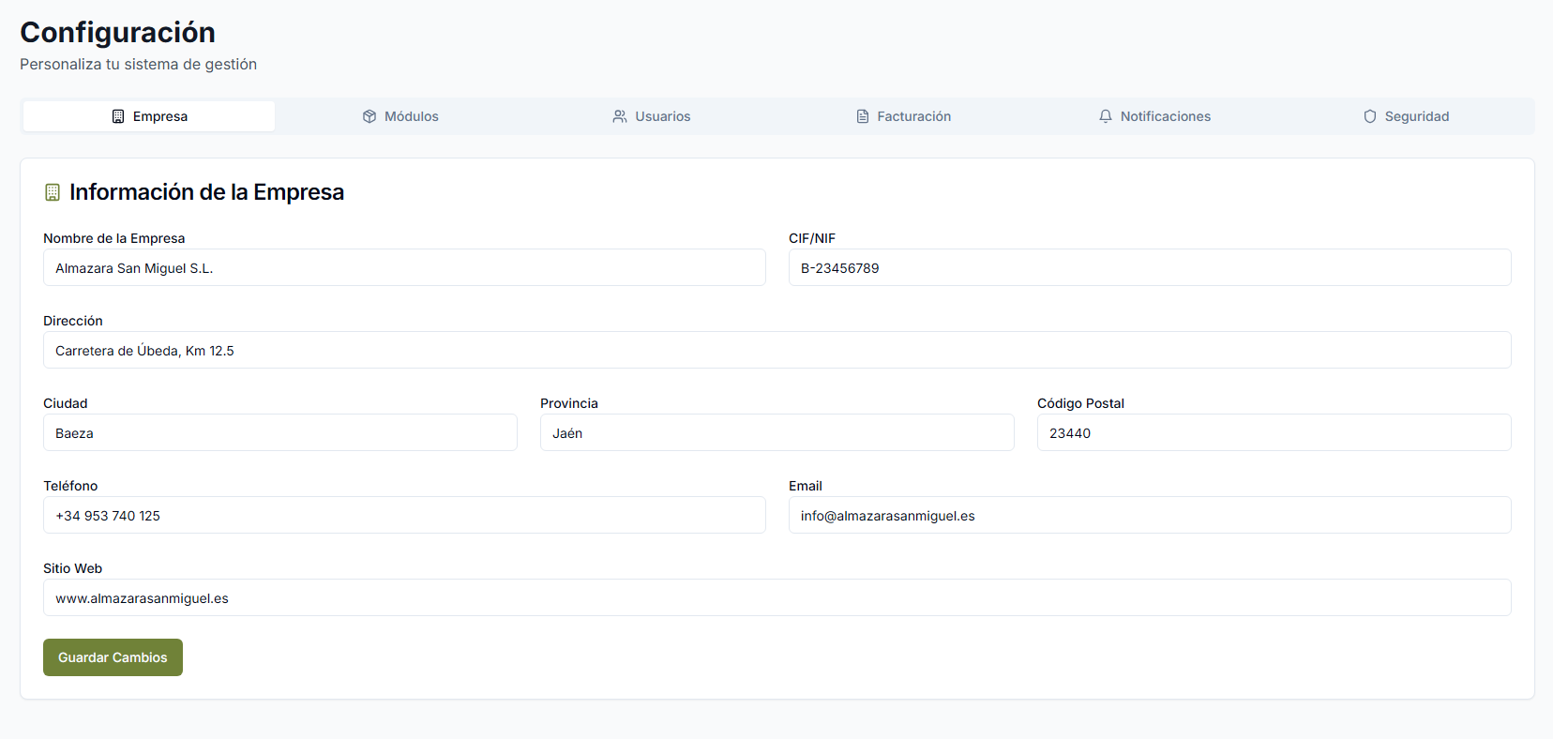Click the bell icon beside Notificaciones
This screenshot has height=739, width=1553.
[1106, 116]
